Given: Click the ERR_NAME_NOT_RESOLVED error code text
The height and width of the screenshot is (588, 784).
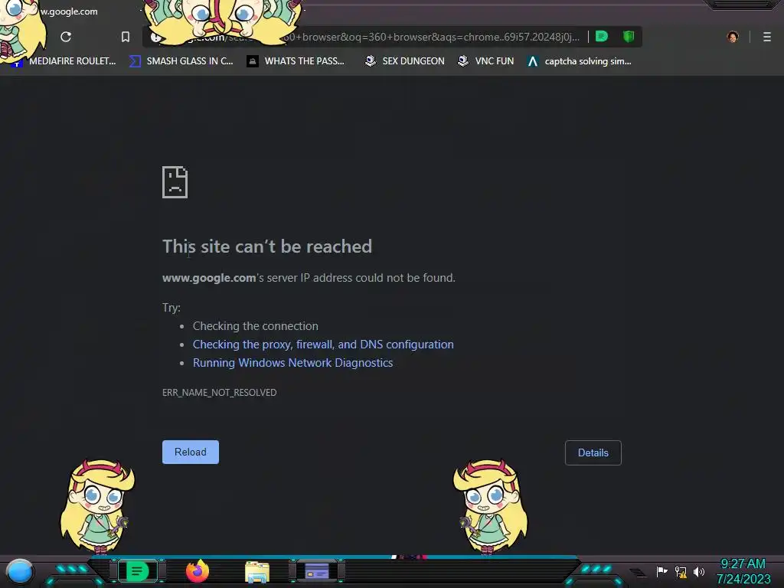Looking at the screenshot, I should click(x=220, y=393).
